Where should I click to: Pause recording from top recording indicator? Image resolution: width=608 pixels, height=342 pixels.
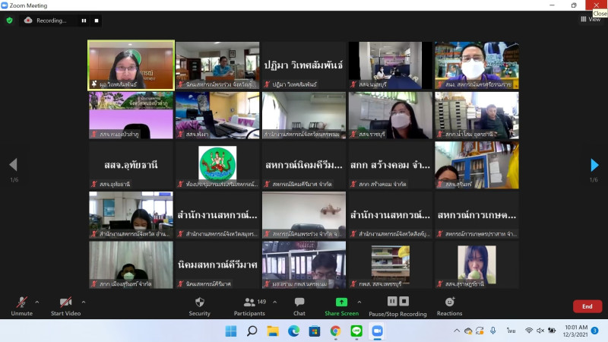coord(84,21)
